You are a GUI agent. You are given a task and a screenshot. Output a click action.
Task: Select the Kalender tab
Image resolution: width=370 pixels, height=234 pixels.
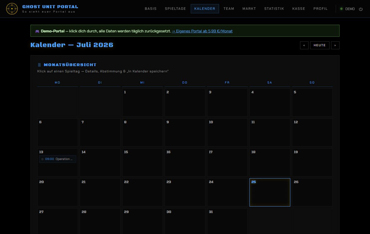point(205,9)
